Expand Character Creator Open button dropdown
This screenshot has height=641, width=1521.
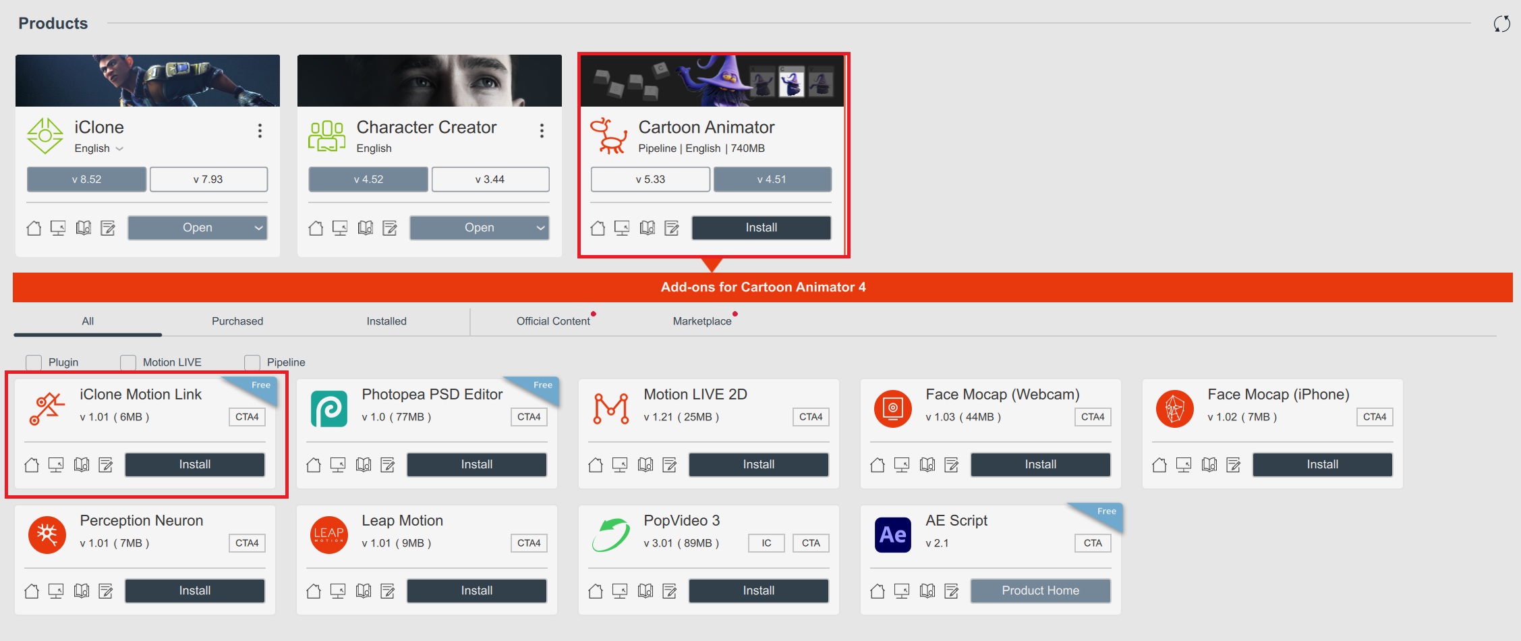tap(540, 228)
